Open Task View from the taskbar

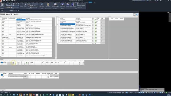(x=10, y=95)
